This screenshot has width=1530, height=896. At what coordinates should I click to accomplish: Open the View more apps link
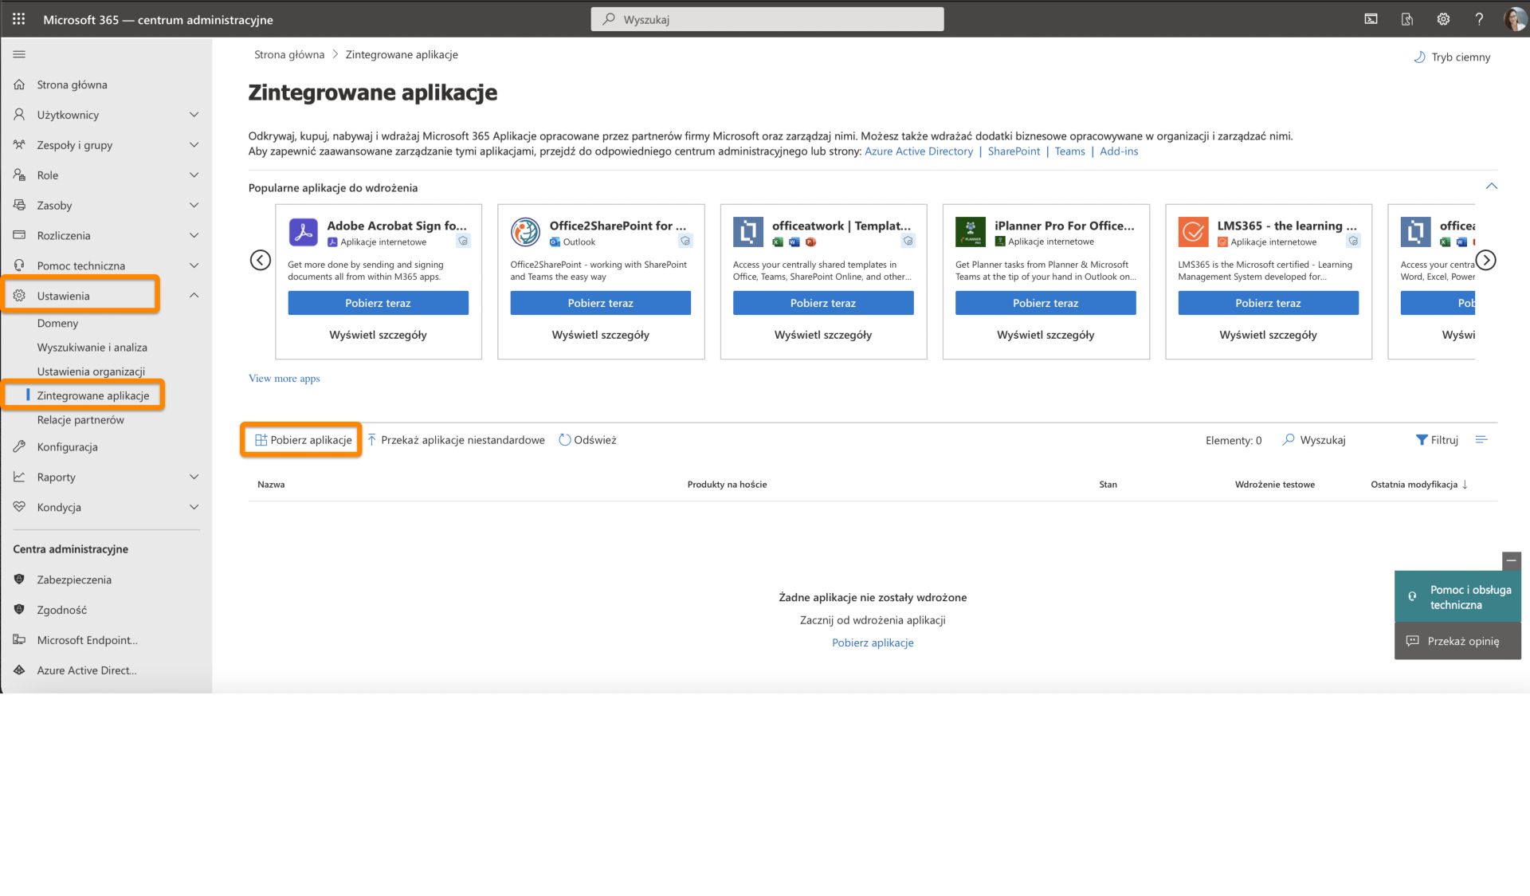click(284, 379)
